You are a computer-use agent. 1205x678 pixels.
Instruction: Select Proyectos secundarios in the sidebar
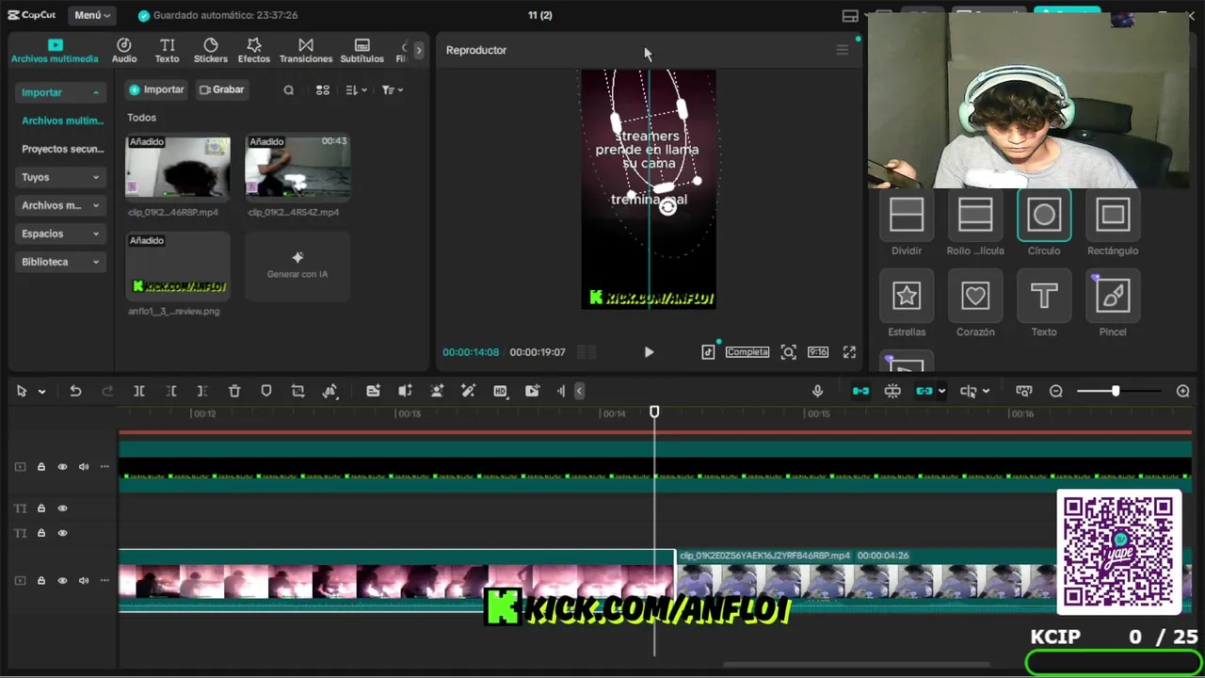[62, 149]
